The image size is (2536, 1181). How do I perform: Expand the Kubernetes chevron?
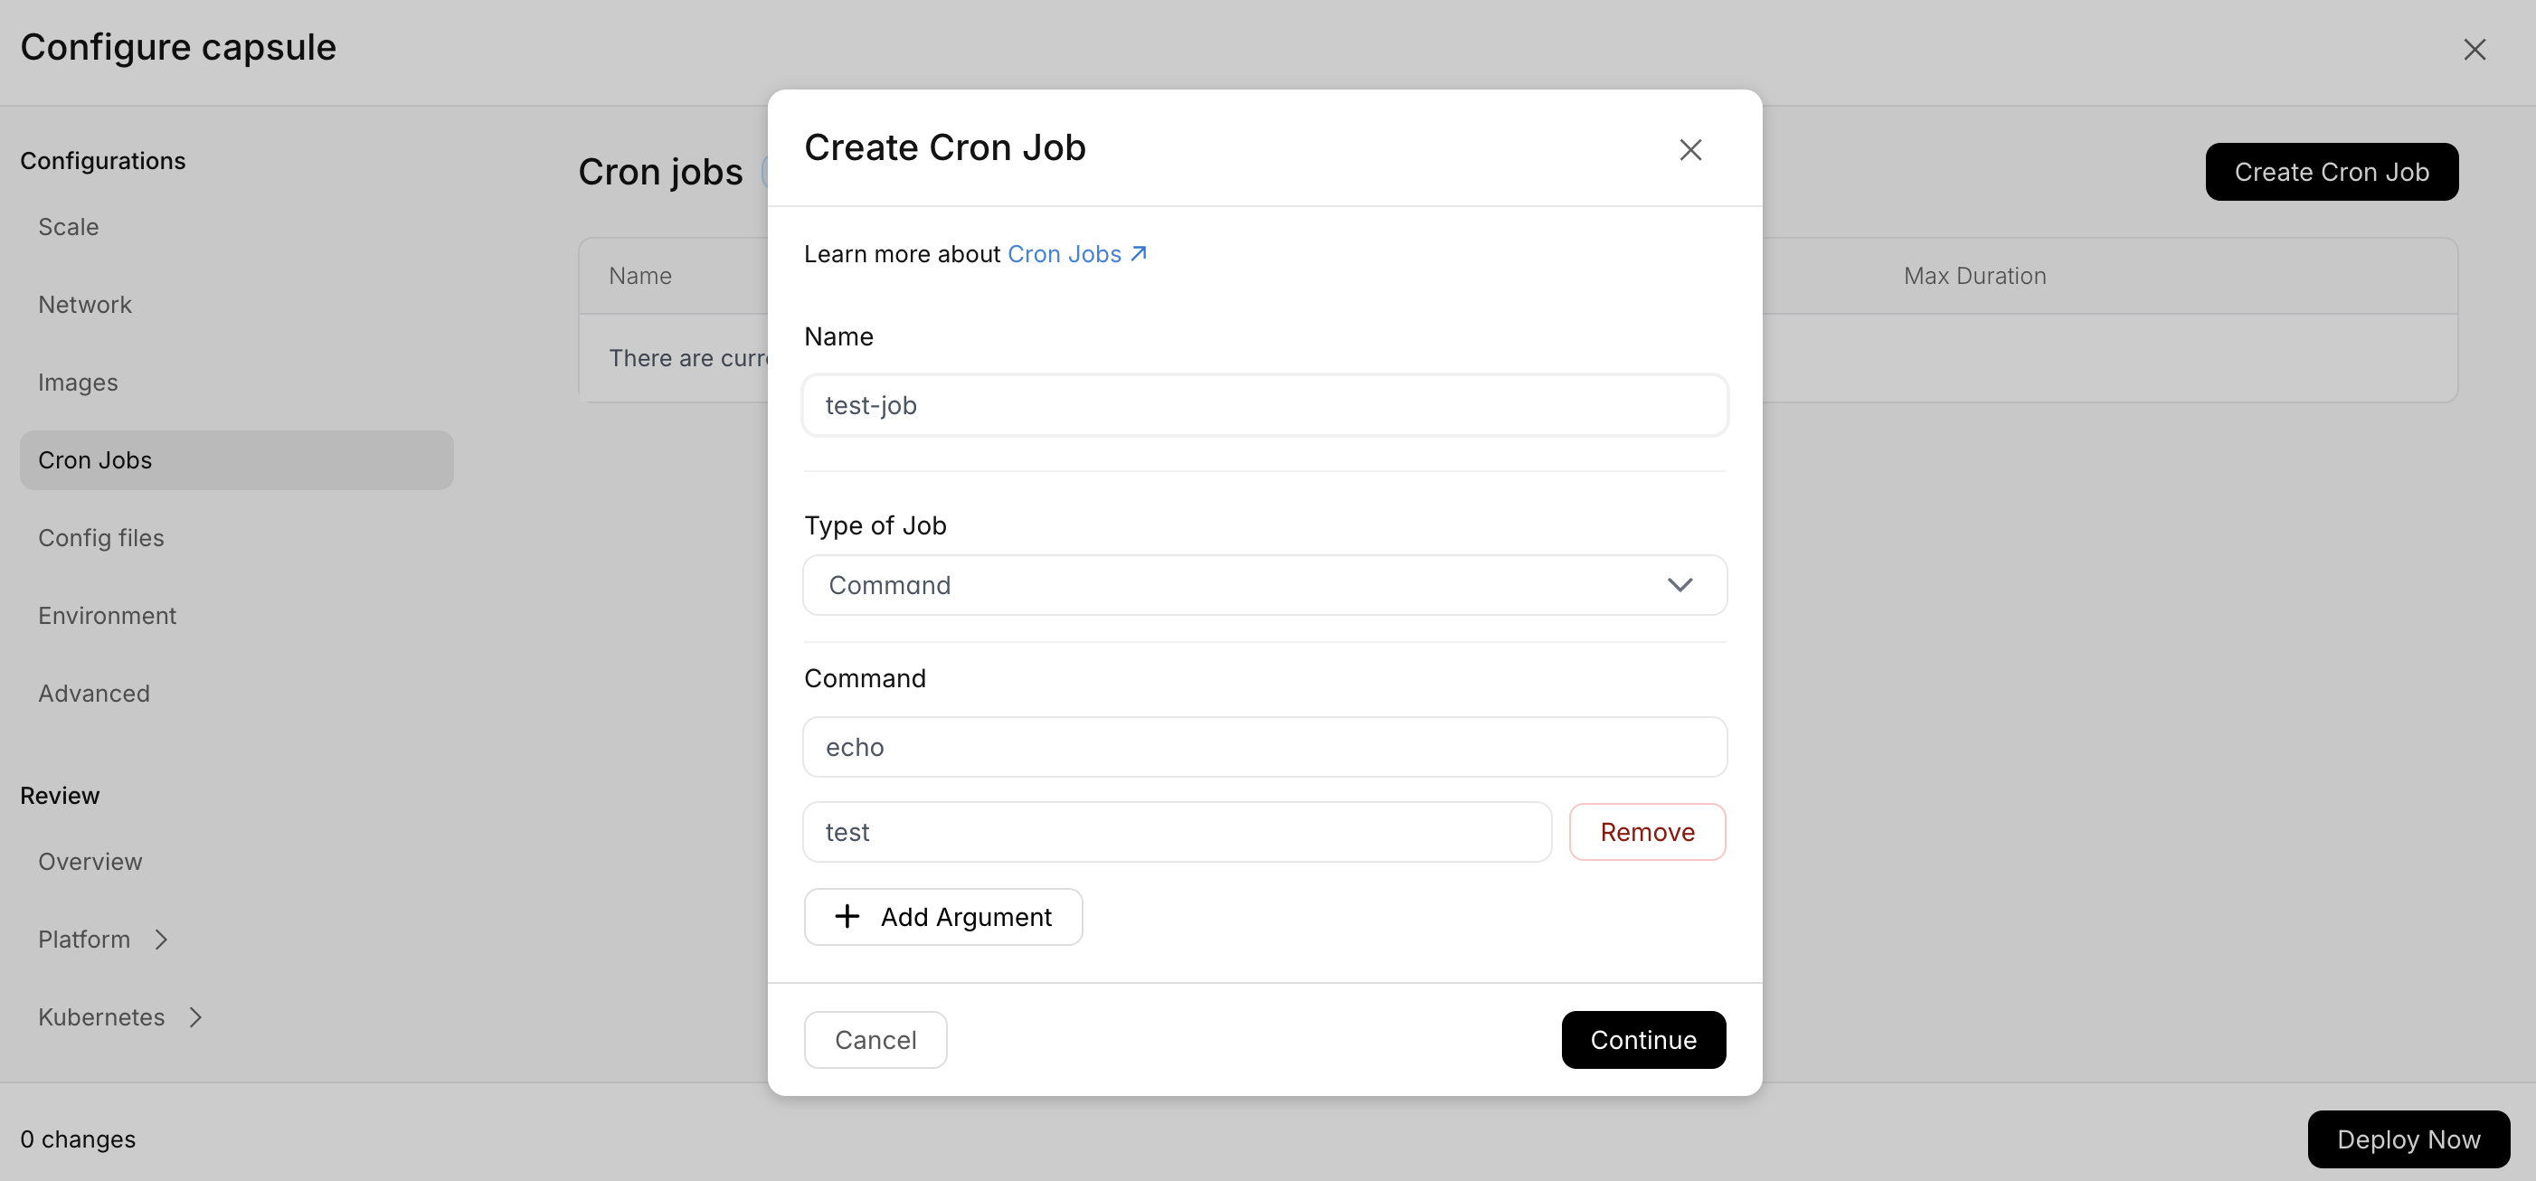coord(196,1017)
